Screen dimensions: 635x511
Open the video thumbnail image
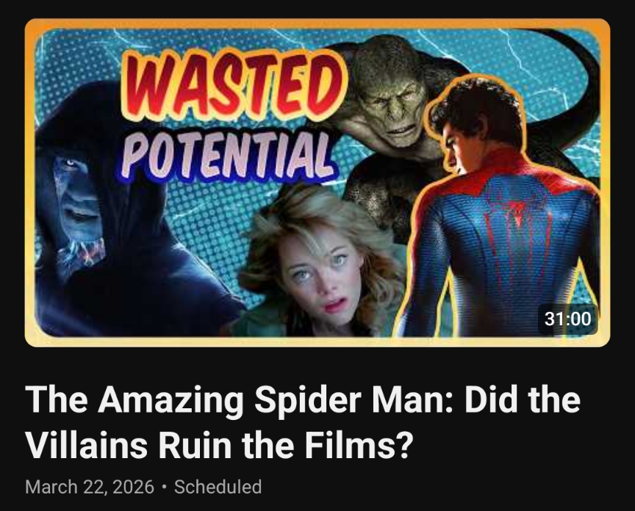317,183
